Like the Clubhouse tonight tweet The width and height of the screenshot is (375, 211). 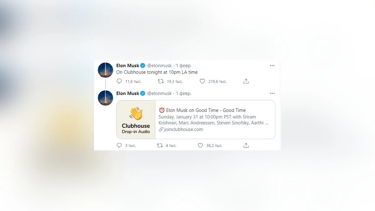point(202,81)
